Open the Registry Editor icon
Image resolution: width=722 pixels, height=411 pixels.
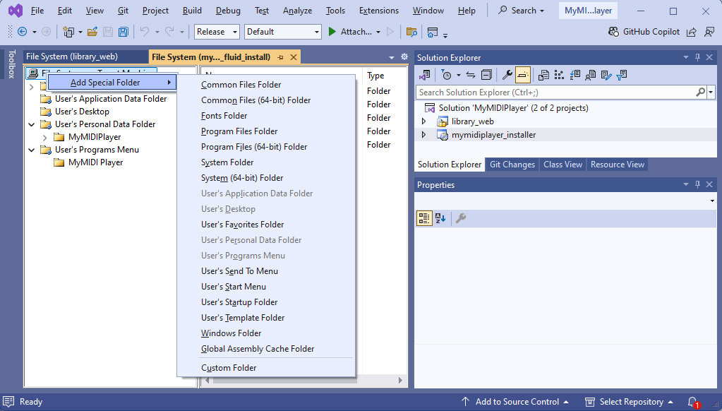pyautogui.click(x=559, y=75)
